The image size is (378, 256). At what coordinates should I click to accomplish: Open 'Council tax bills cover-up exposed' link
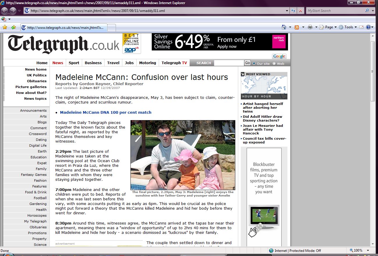coord(264,140)
